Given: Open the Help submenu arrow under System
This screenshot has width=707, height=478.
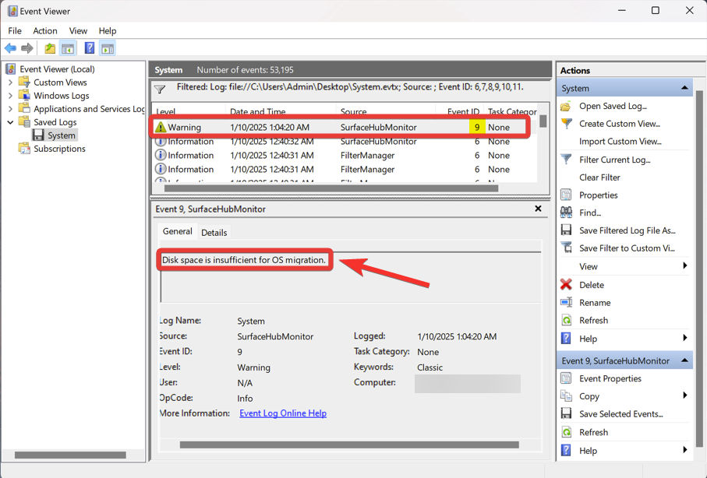Looking at the screenshot, I should coord(685,338).
